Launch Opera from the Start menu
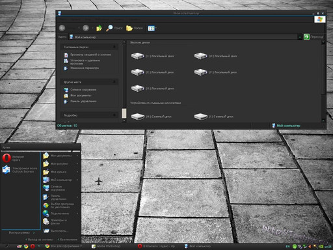 pyautogui.click(x=14, y=158)
